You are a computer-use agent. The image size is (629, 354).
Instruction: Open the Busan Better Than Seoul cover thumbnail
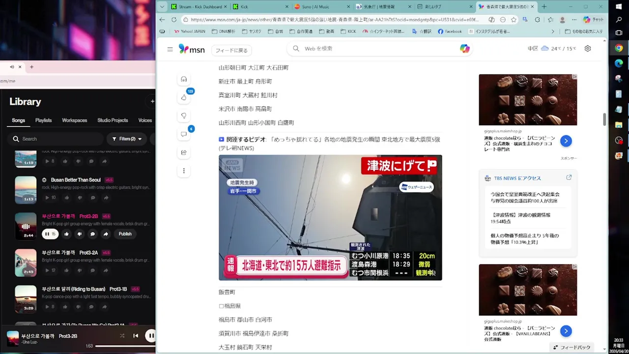click(26, 190)
